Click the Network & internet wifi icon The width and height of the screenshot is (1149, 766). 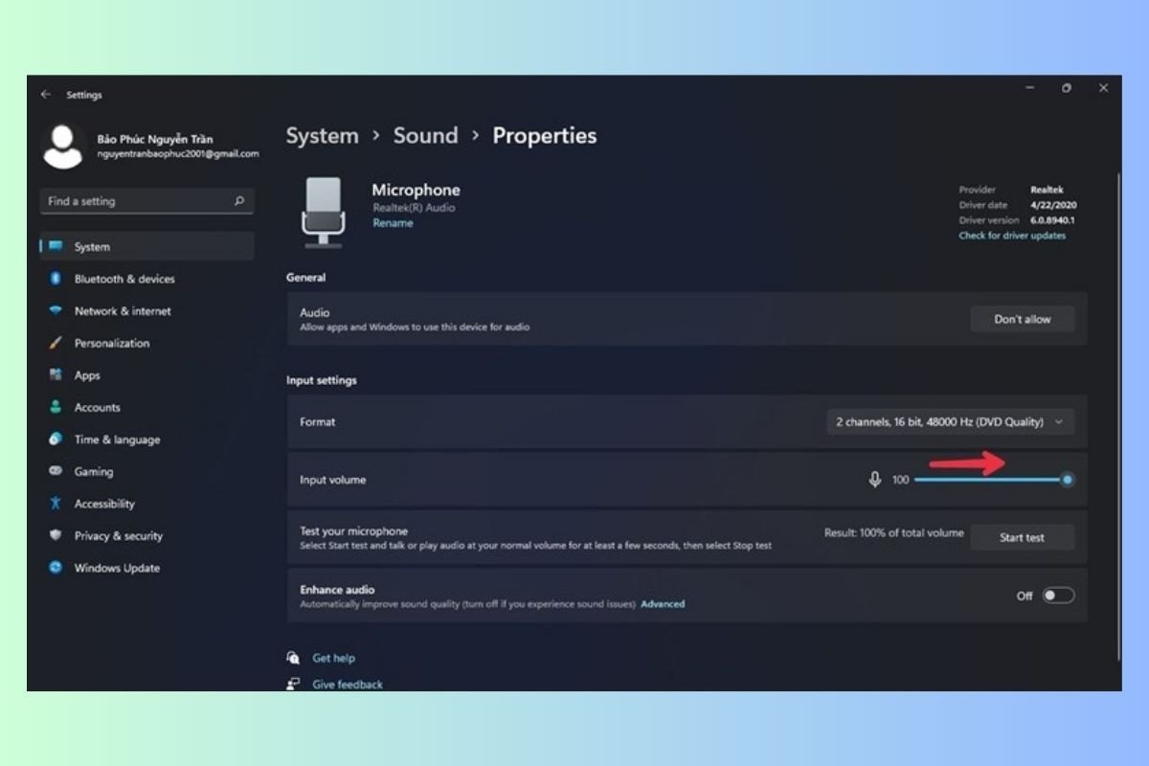[56, 311]
